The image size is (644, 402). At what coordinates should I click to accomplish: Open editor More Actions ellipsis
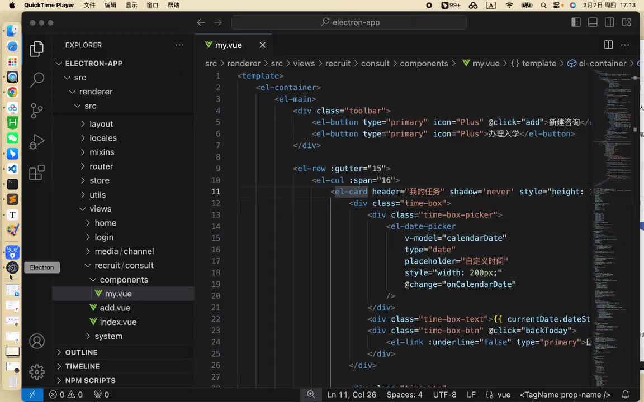[x=624, y=45]
